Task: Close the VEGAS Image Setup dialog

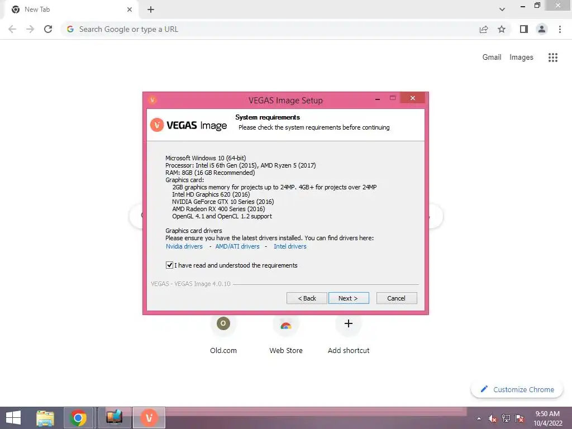Action: tap(413, 98)
